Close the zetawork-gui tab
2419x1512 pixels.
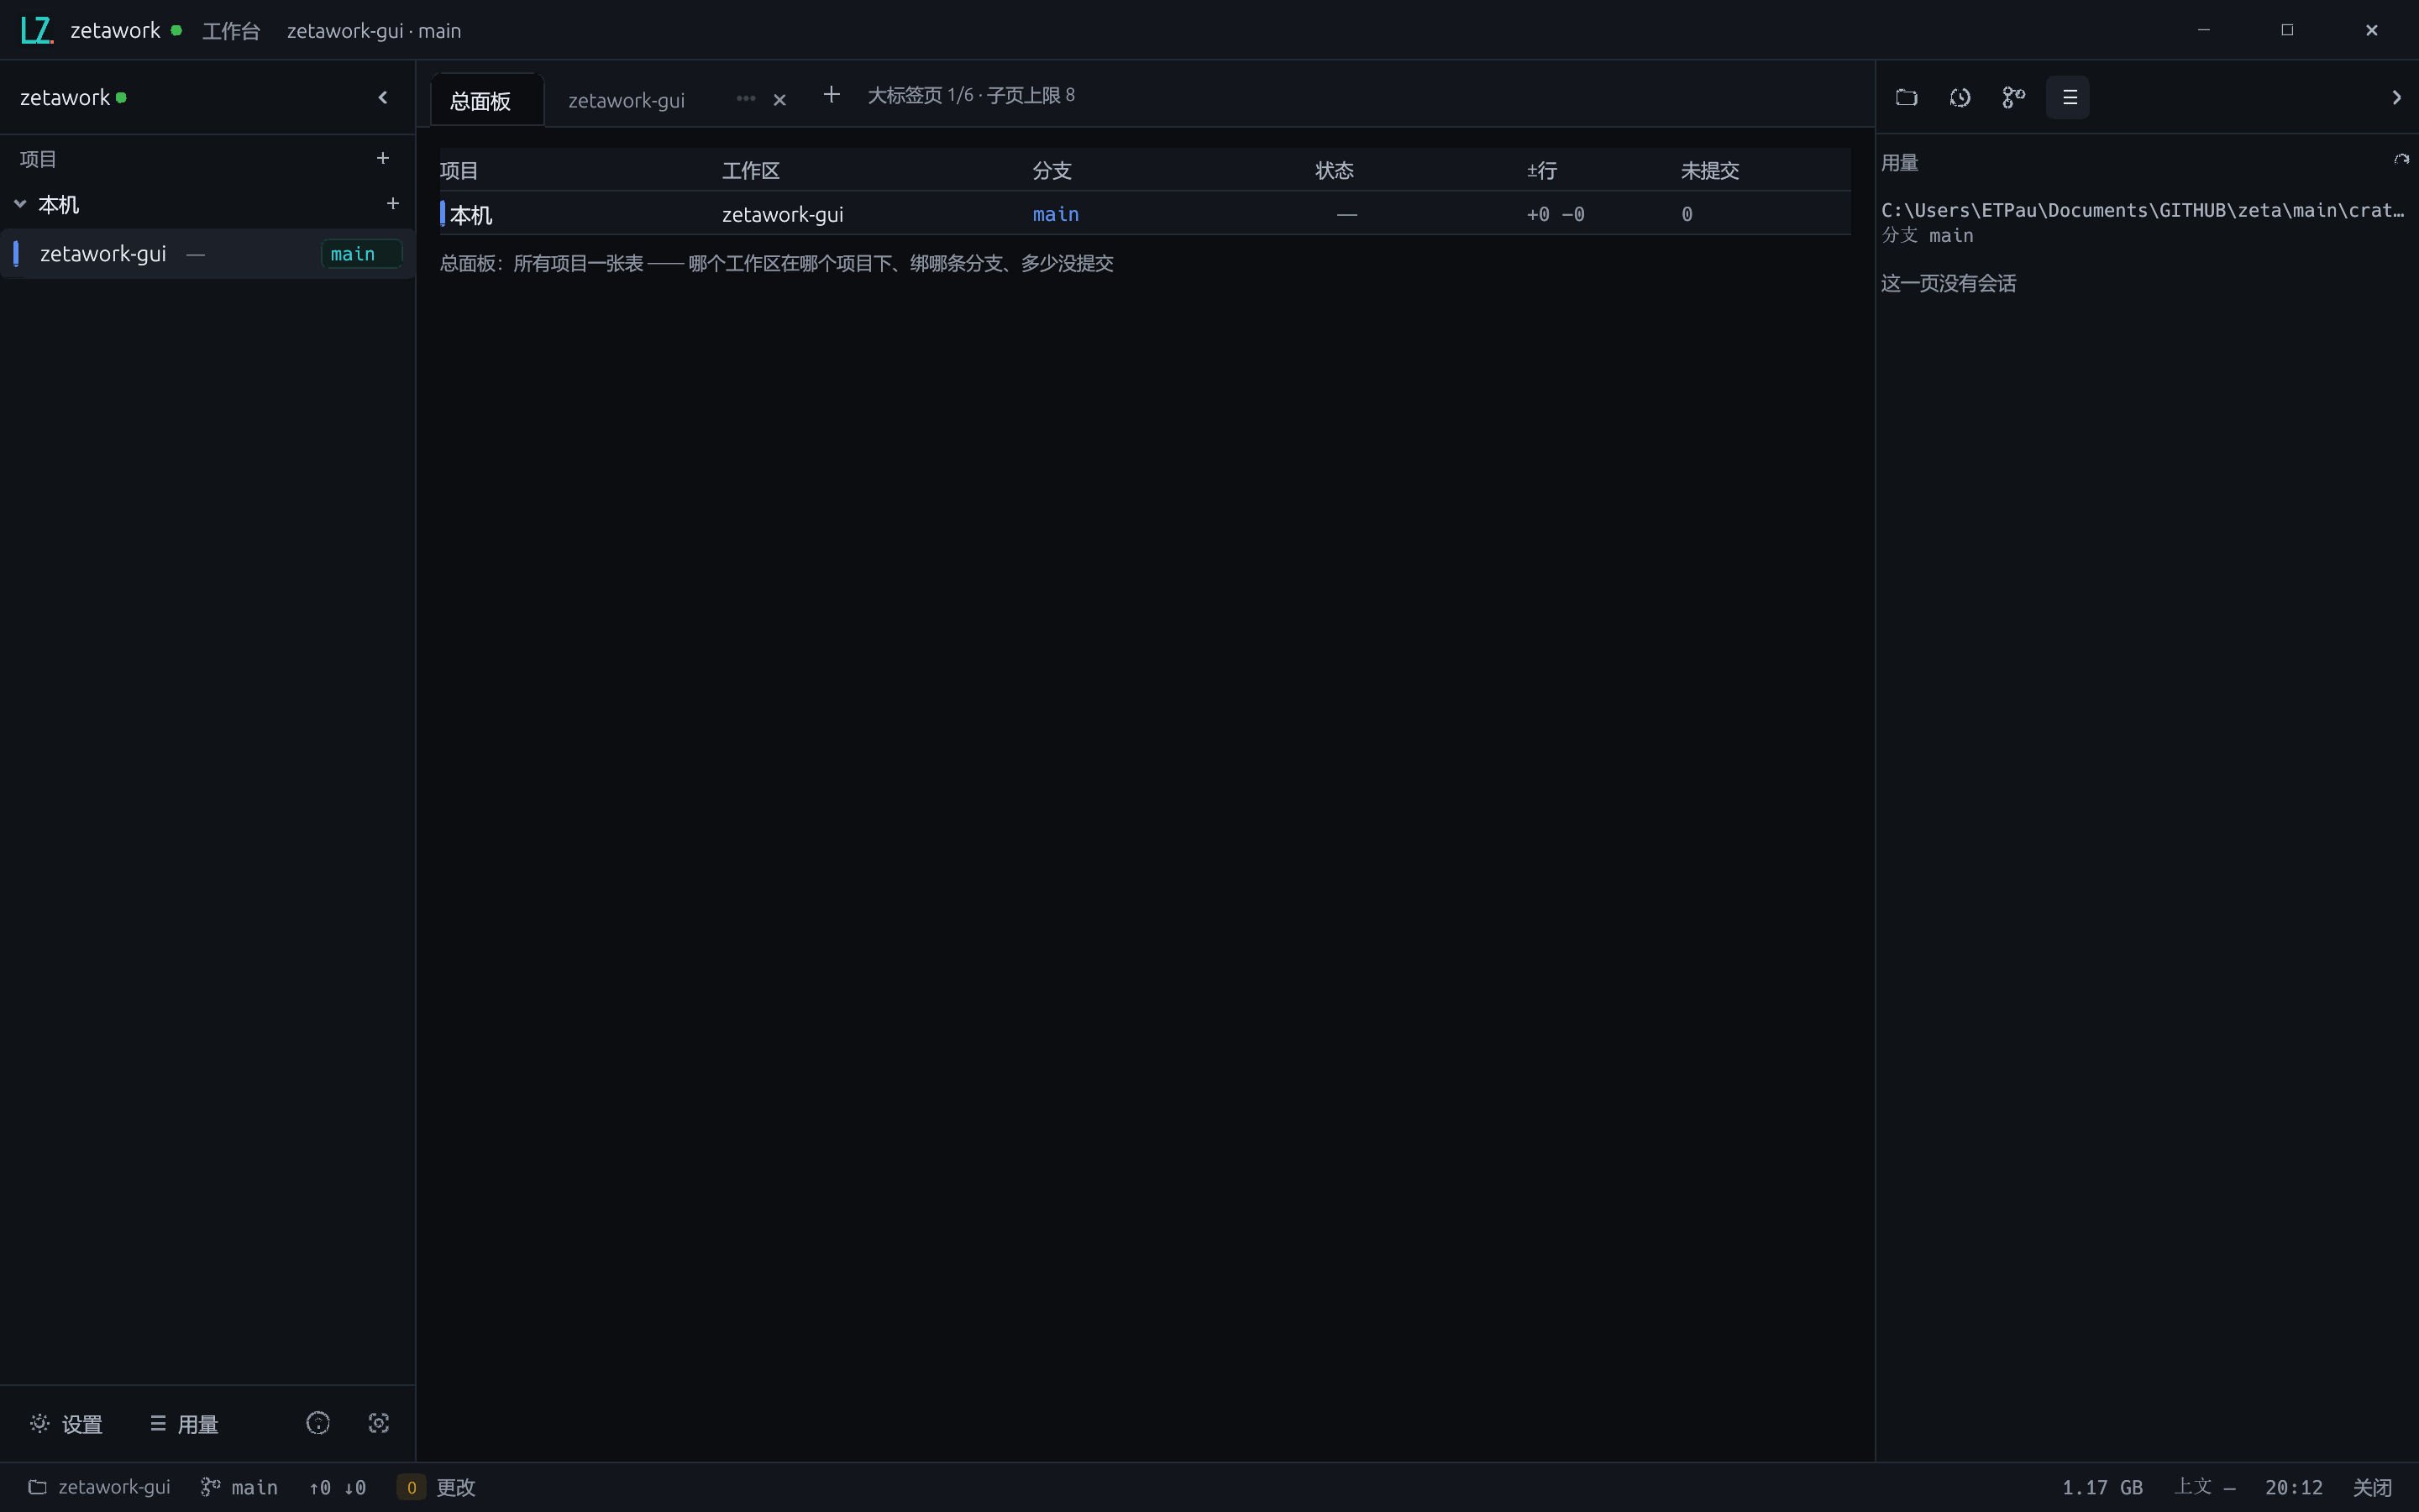(779, 99)
